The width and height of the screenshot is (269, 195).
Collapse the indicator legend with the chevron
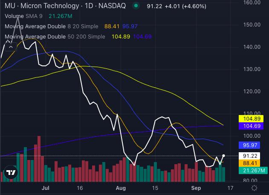(x=11, y=47)
